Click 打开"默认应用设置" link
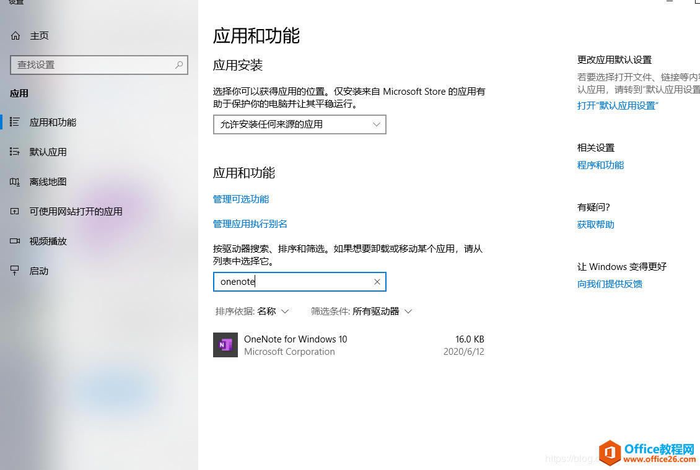Screen dimensions: 700x470 click(x=617, y=105)
